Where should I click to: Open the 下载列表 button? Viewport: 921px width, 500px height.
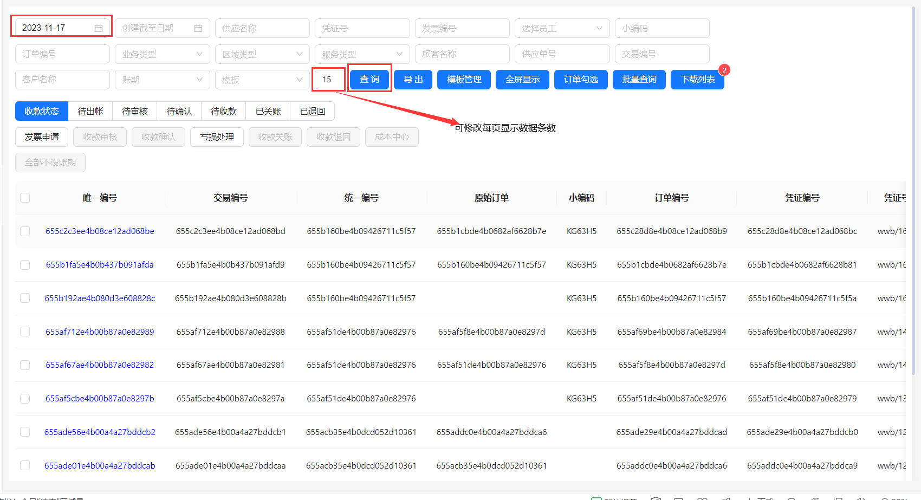(x=698, y=80)
